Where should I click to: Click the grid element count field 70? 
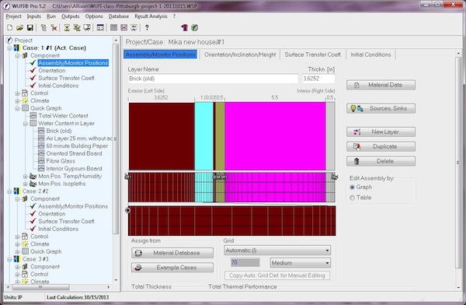coord(245,262)
